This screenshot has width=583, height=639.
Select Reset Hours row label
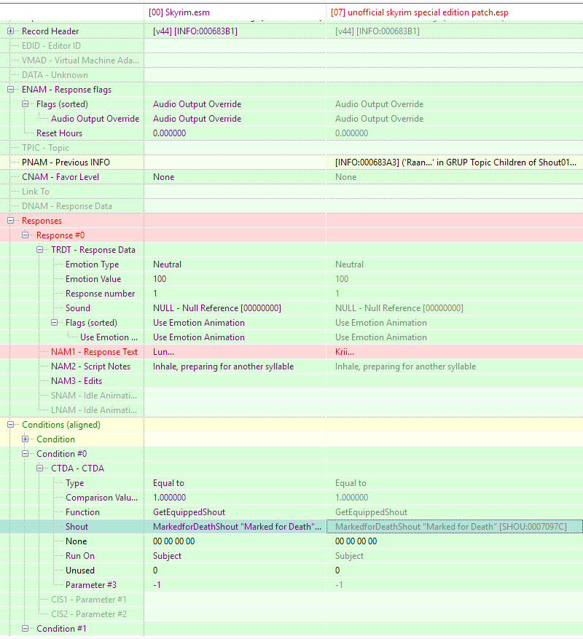click(x=59, y=133)
